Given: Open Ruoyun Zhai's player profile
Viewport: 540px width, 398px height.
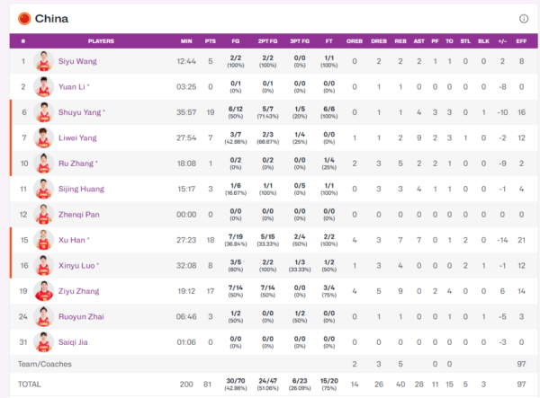Looking at the screenshot, I should [83, 316].
